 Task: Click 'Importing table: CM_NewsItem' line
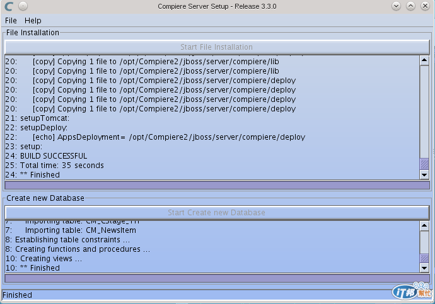click(71, 230)
